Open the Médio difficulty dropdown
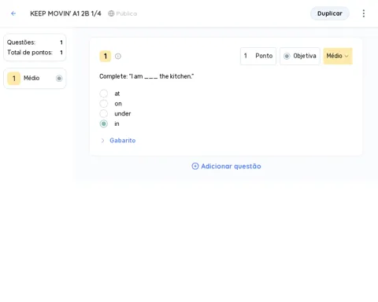This screenshot has width=378, height=302. click(338, 56)
